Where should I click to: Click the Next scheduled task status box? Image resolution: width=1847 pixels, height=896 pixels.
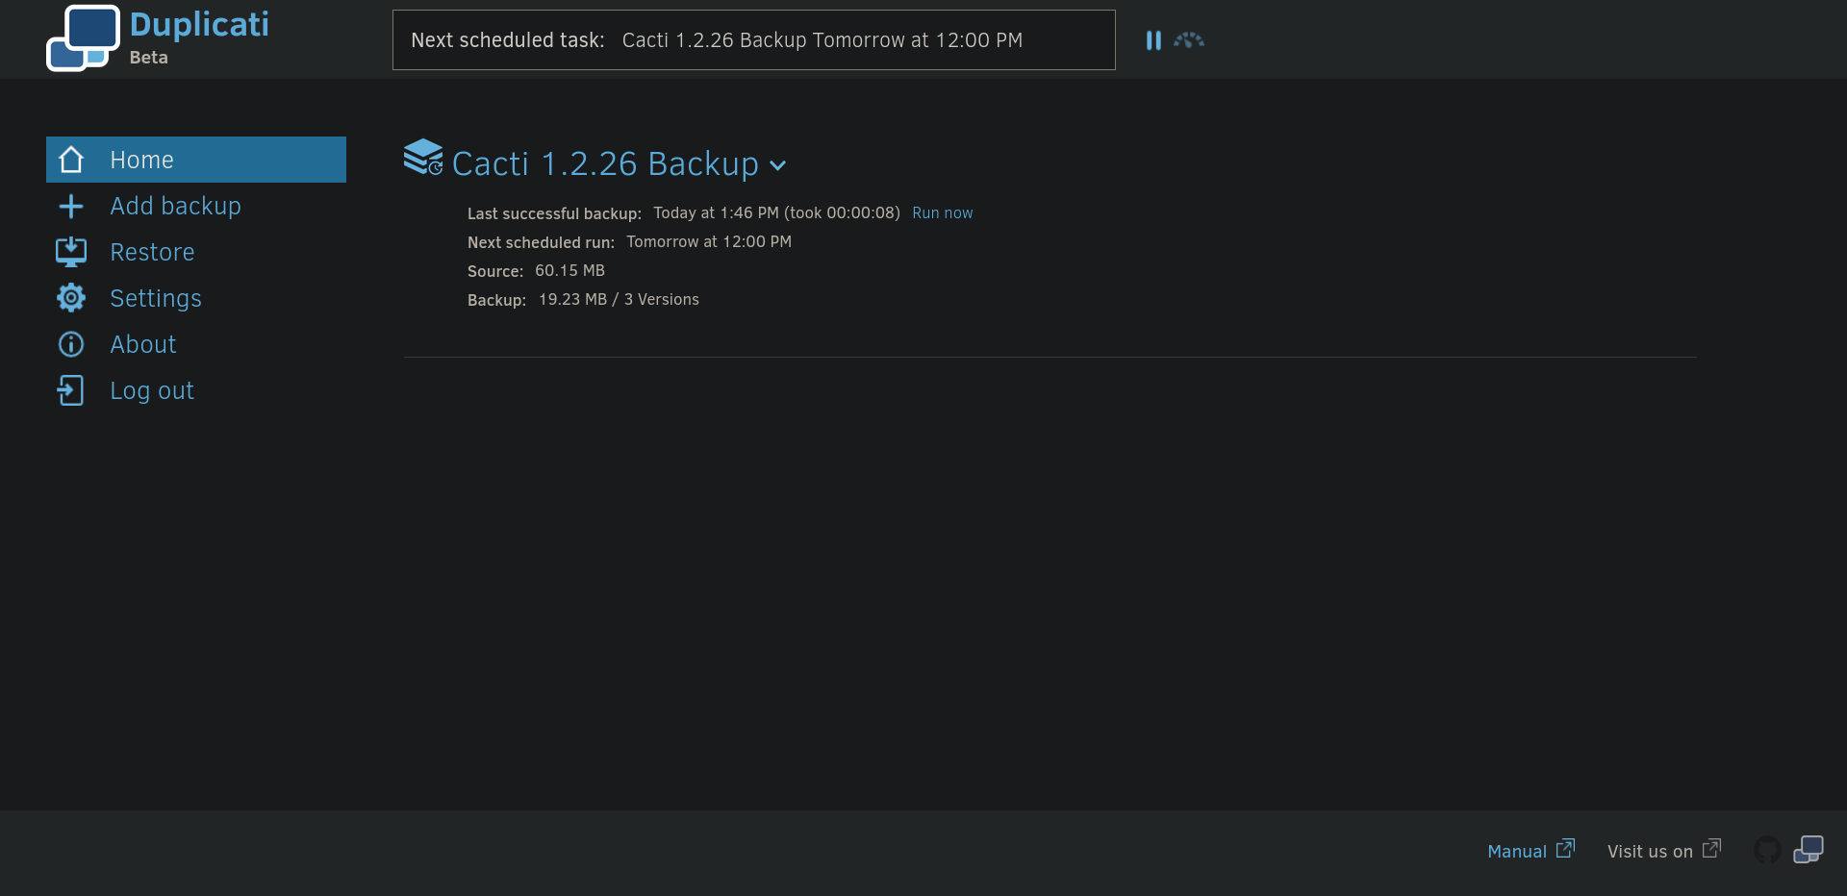pos(753,40)
